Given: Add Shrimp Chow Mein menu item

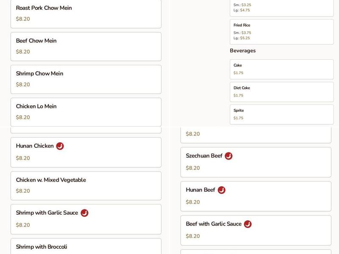Looking at the screenshot, I should tap(86, 79).
